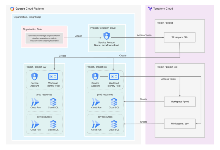Select the Workspace / prod box
The width and height of the screenshot is (220, 150).
[x=180, y=102]
